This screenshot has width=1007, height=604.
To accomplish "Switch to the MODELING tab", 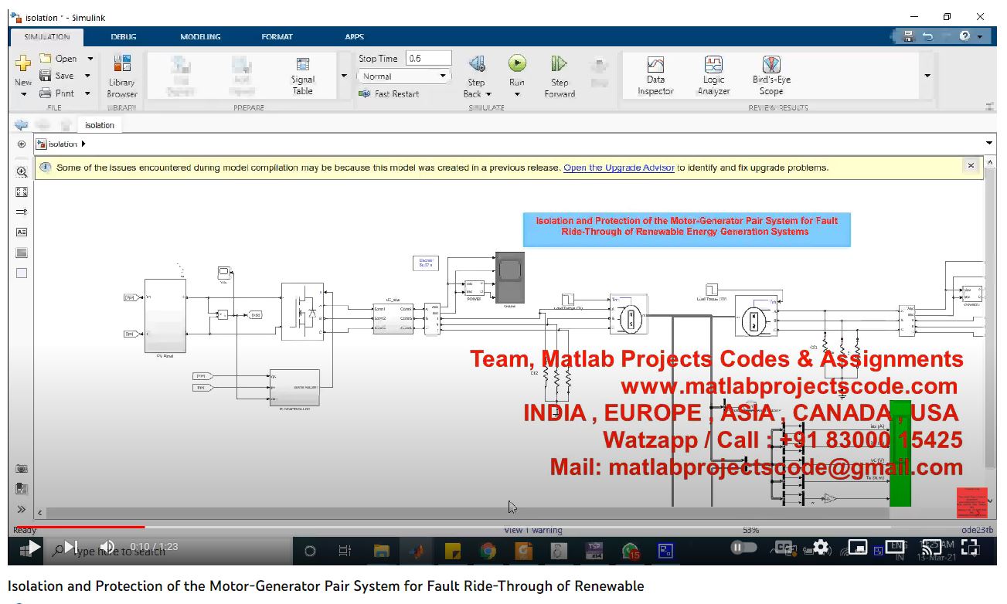I will (x=200, y=36).
